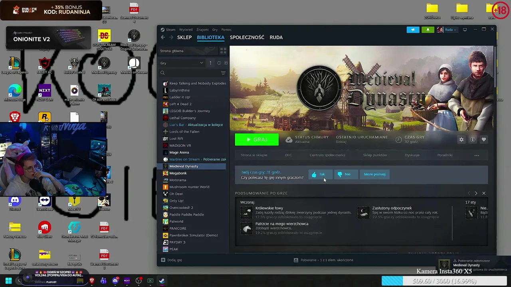Image resolution: width=511 pixels, height=287 pixels.
Task: Open the Sklep punktów link
Action: coord(375,155)
